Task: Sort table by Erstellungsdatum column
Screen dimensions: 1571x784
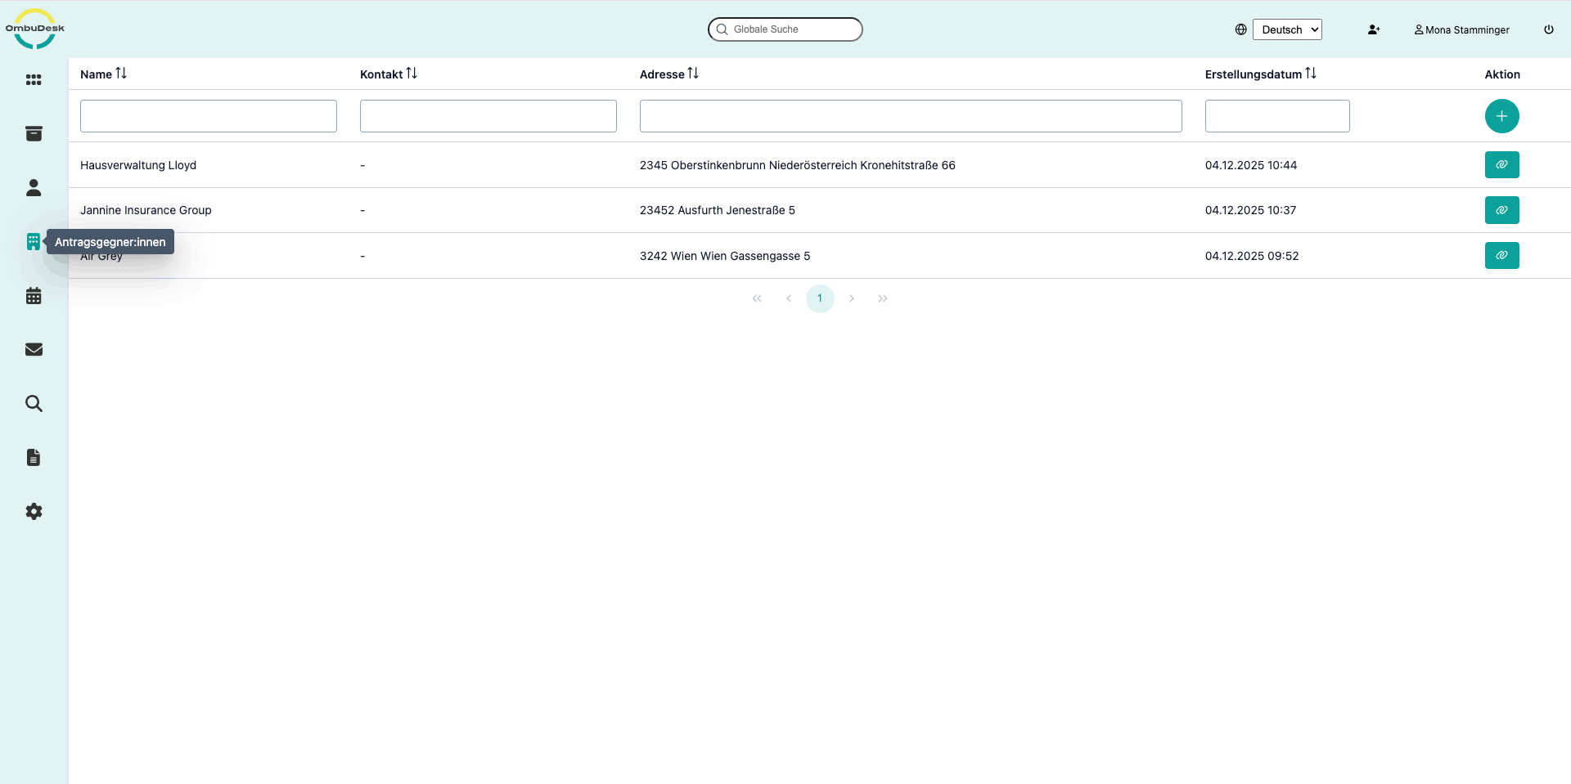Action: [x=1311, y=74]
